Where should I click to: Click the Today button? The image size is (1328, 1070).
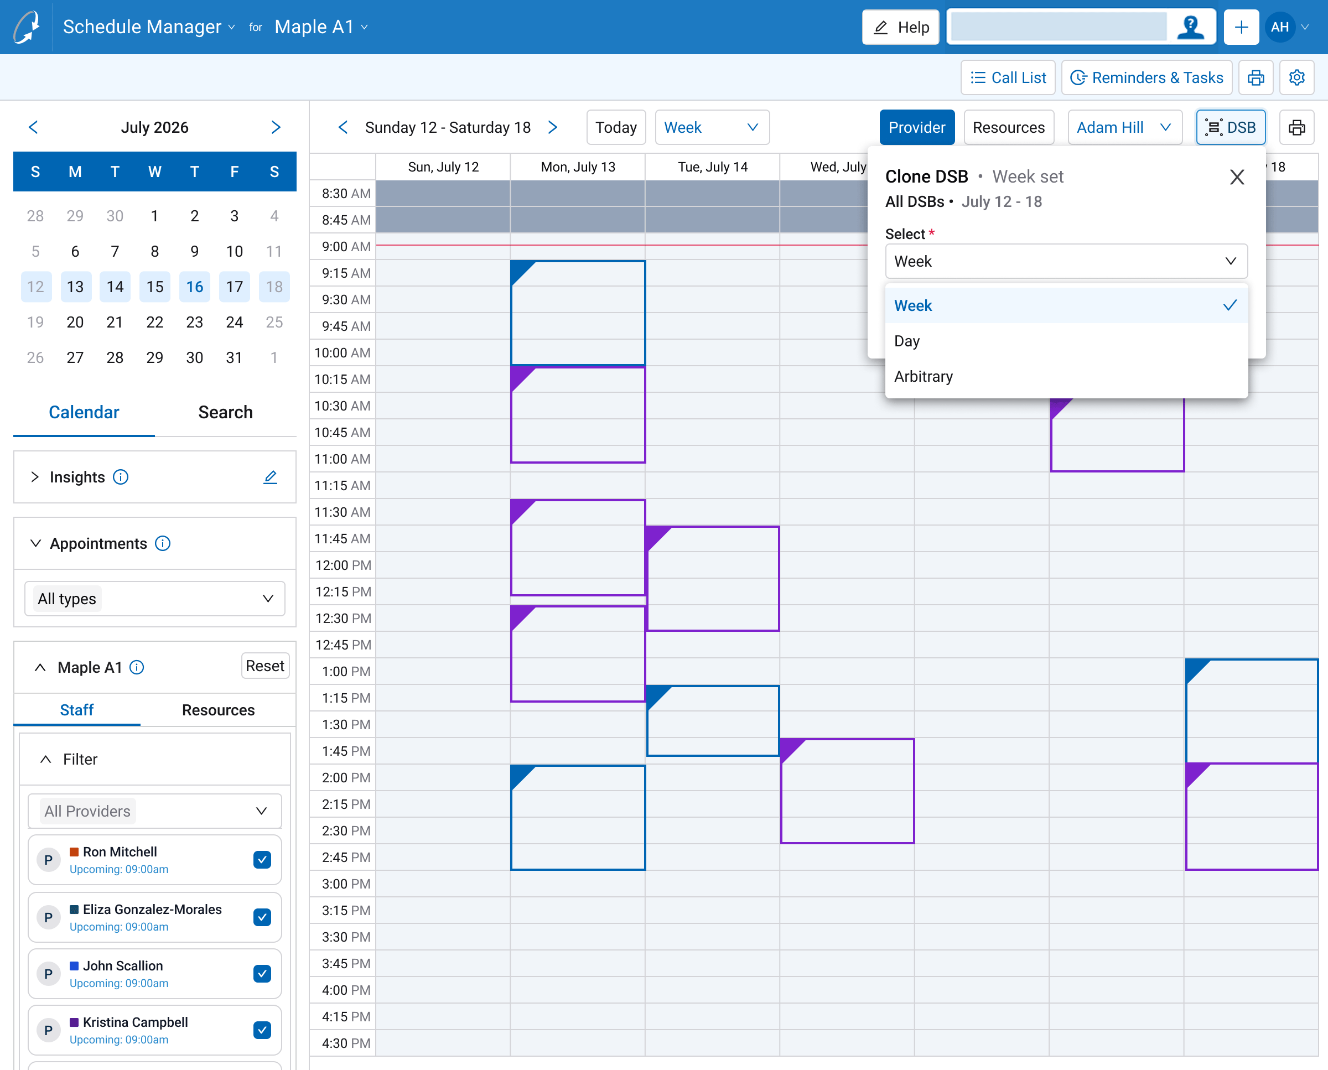click(616, 128)
